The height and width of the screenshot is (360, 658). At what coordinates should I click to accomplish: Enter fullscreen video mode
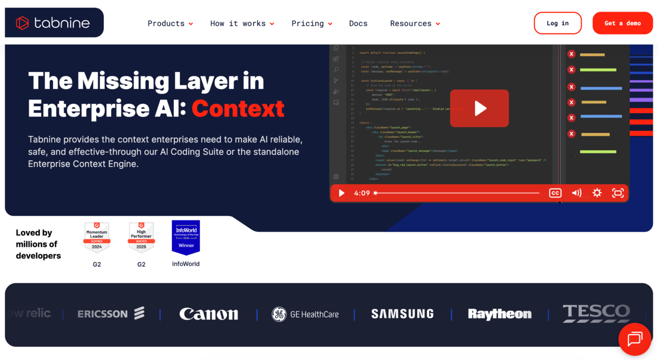tap(618, 193)
